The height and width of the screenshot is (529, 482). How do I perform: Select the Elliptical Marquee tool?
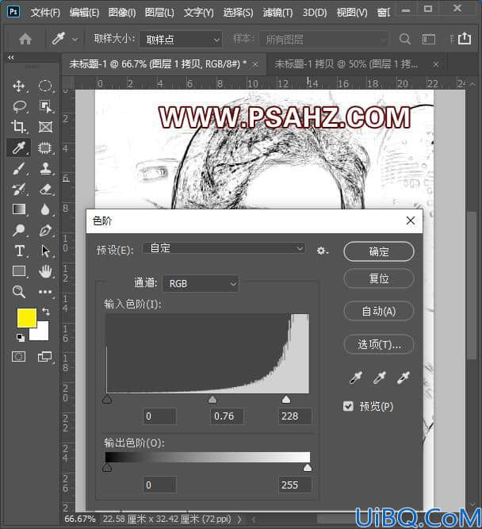coord(45,86)
